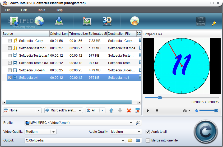Play the preview video
This screenshot has width=223, height=147.
point(148,111)
